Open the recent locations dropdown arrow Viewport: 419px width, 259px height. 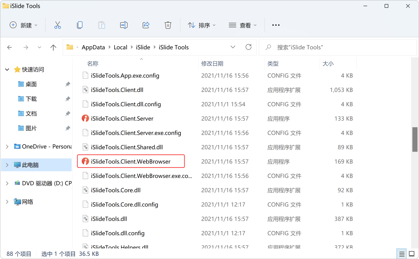coord(39,47)
